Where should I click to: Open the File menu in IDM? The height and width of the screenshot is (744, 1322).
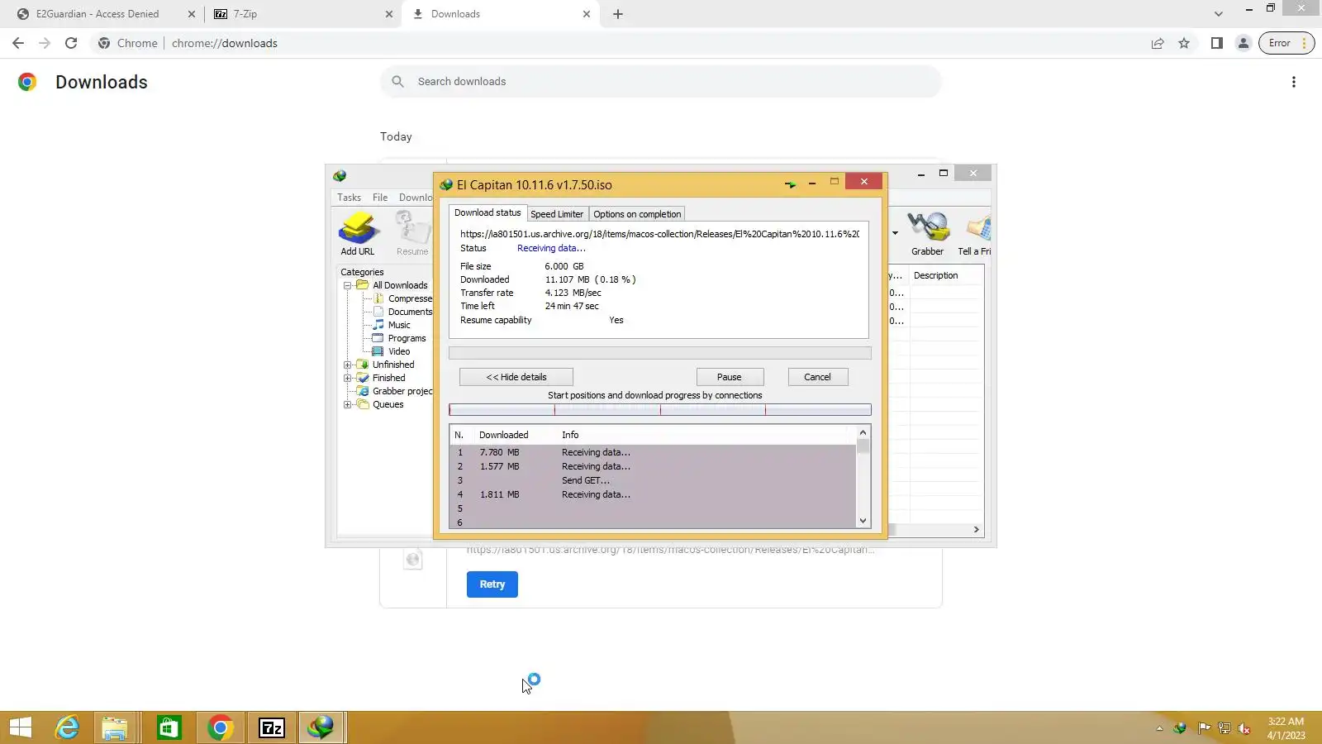pos(380,198)
